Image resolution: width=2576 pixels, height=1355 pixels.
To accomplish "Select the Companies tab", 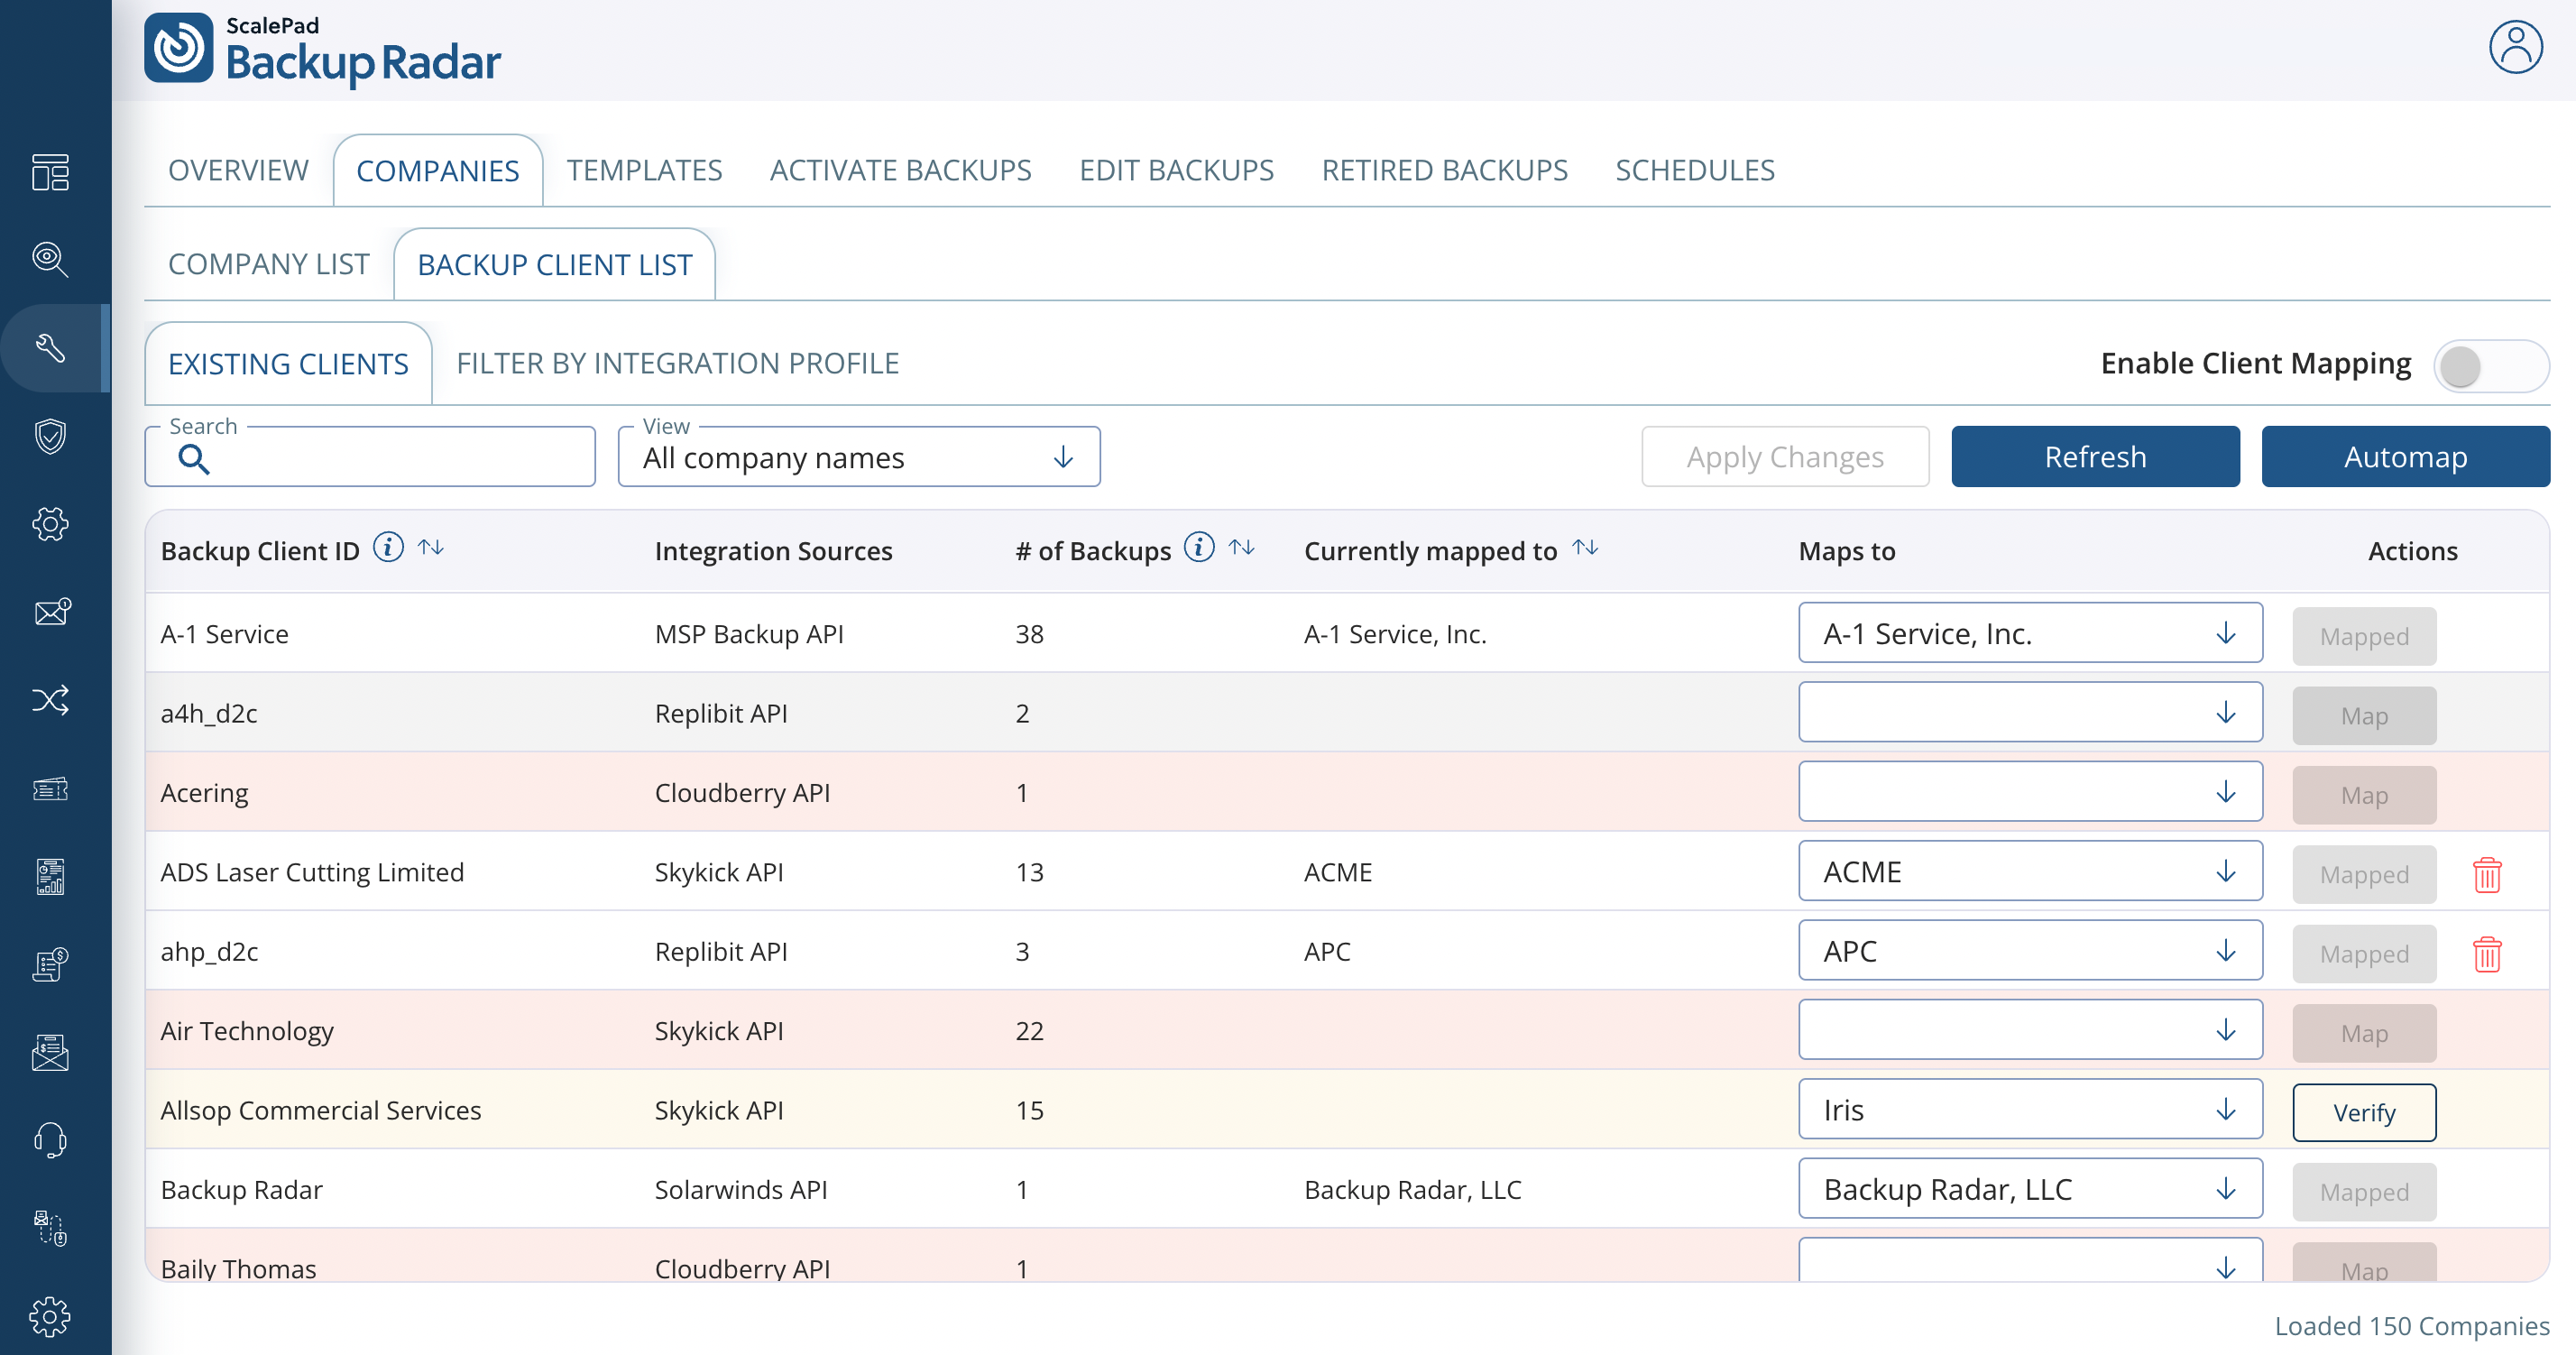I will pyautogui.click(x=438, y=171).
